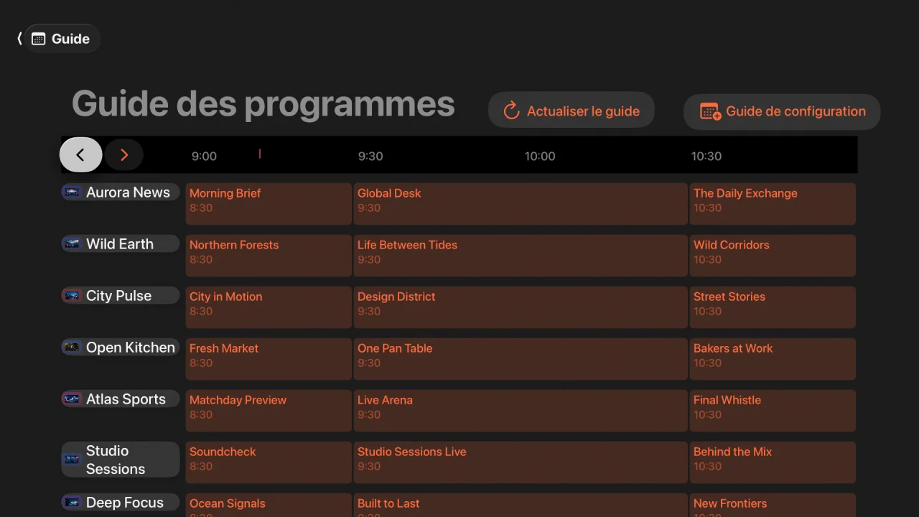Open the Street Stories program
The image size is (919, 517).
773,307
